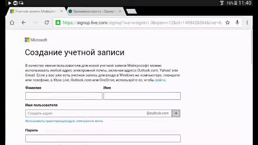Click the Пароль password field

click(103, 139)
